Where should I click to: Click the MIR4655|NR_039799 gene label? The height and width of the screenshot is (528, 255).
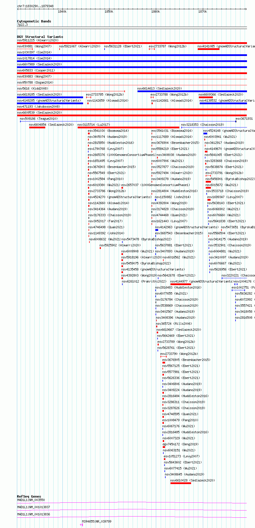pyautogui.click(x=97, y=521)
